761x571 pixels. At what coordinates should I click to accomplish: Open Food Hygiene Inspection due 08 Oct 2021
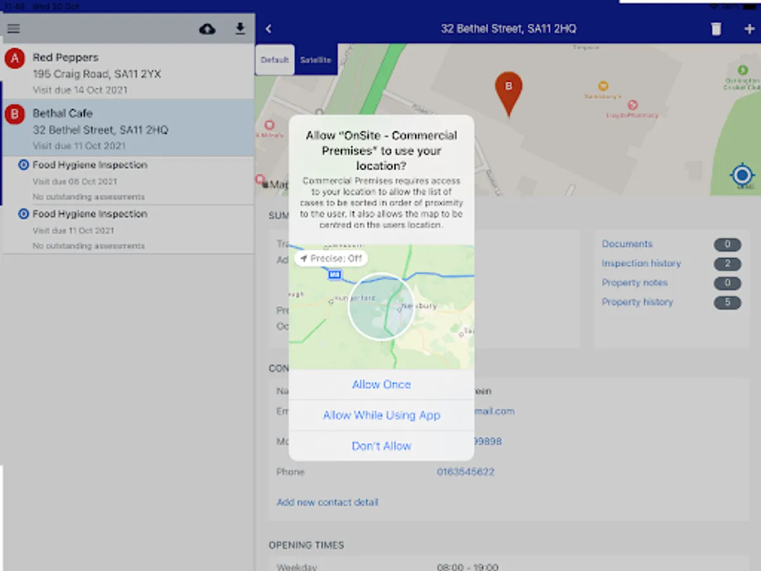(127, 180)
